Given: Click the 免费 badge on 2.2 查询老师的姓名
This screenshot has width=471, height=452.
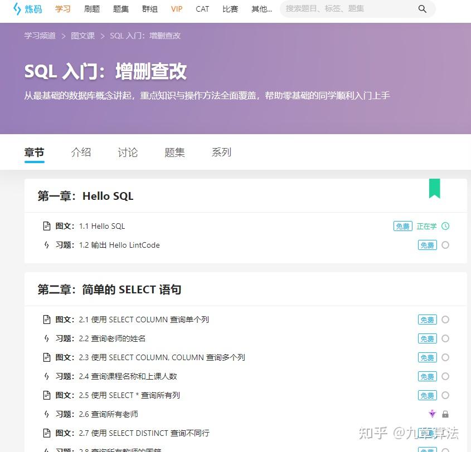Looking at the screenshot, I should (427, 338).
